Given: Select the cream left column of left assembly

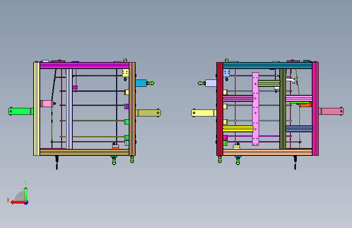Looking at the screenshot, I should pos(37,109).
